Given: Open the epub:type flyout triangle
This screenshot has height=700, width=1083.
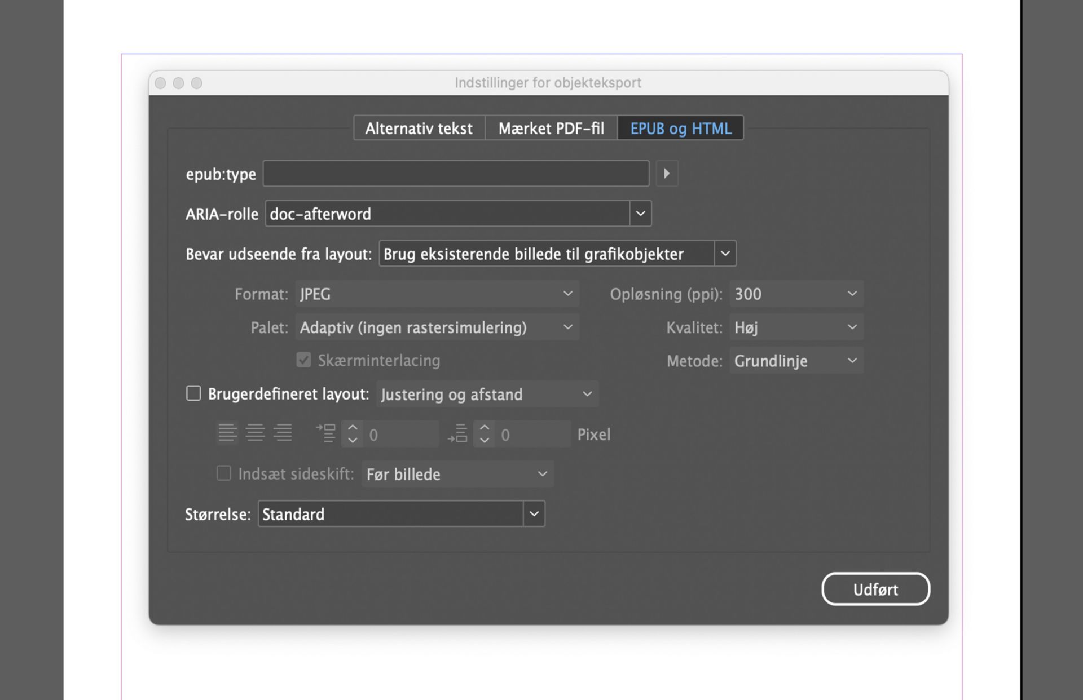Looking at the screenshot, I should pyautogui.click(x=667, y=174).
